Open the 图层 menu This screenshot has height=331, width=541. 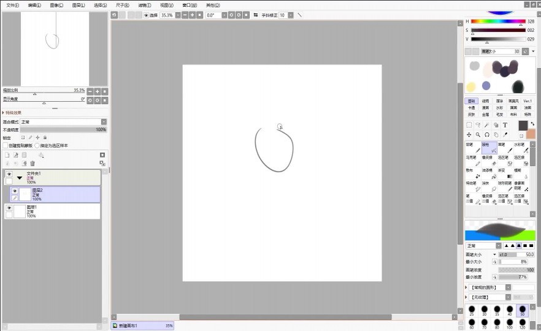click(79, 5)
